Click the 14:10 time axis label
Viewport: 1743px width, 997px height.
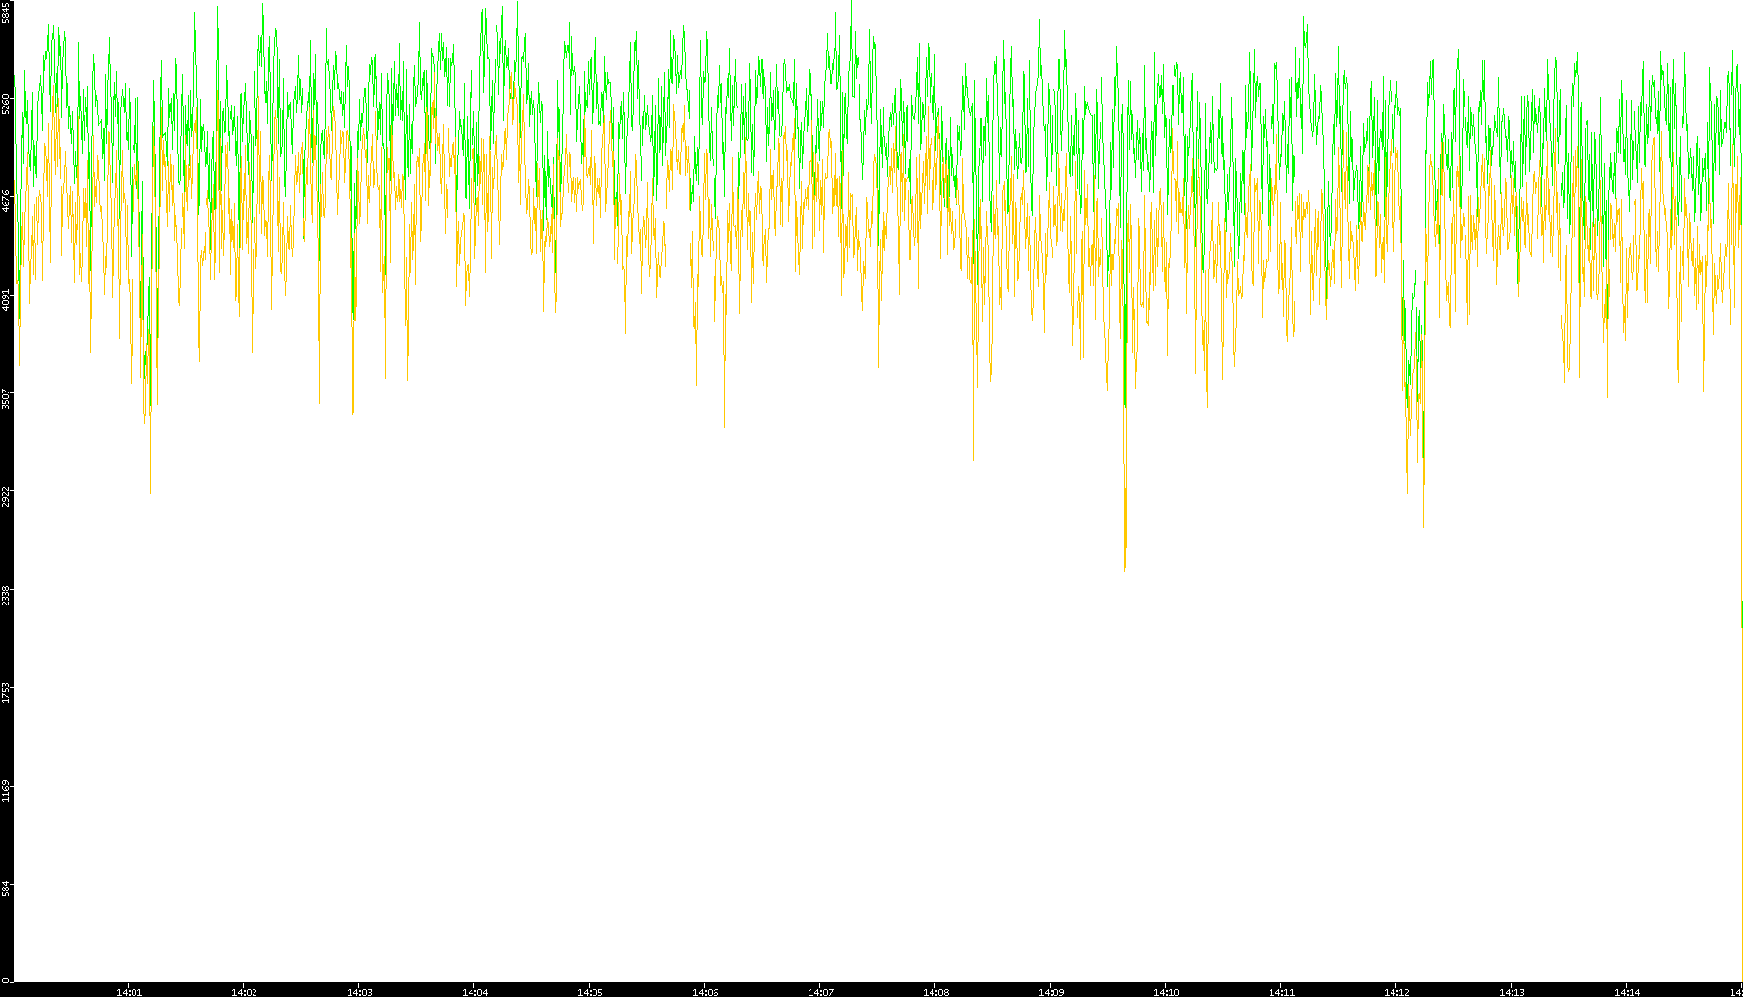click(x=1166, y=992)
